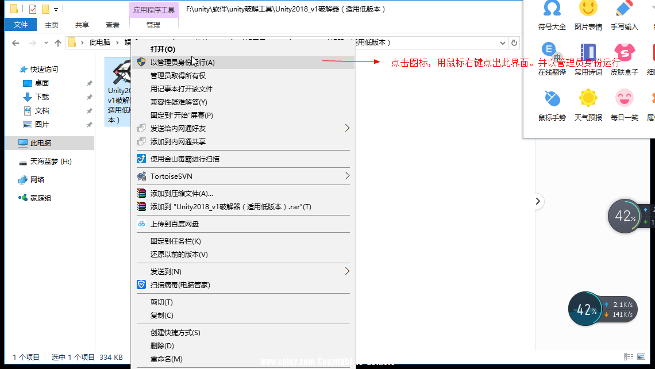Image resolution: width=655 pixels, height=369 pixels.
Task: Switch to the 主页 ribbon tab
Action: [51, 25]
